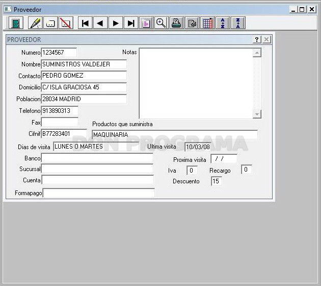This screenshot has width=321, height=286.
Task: Sort records descending Z to A
Action: pyautogui.click(x=238, y=23)
